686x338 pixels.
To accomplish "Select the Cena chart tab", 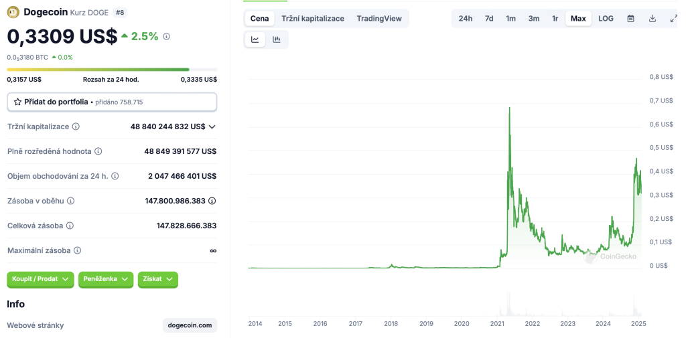I will pyautogui.click(x=259, y=18).
